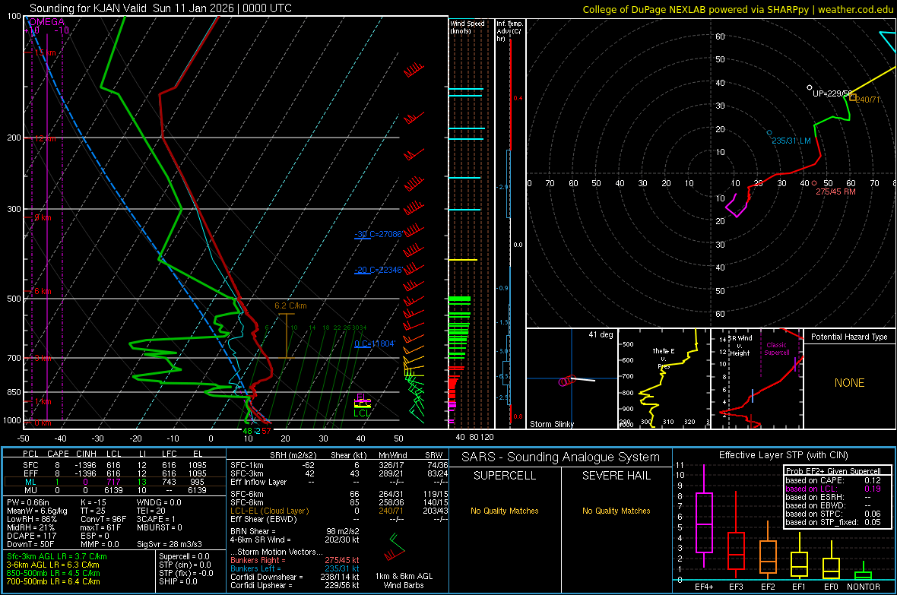Click the Classic Supercell marker label
Image resolution: width=897 pixels, height=595 pixels.
(x=776, y=349)
